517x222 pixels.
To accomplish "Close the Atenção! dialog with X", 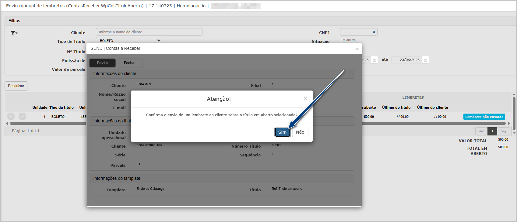I will (x=305, y=98).
